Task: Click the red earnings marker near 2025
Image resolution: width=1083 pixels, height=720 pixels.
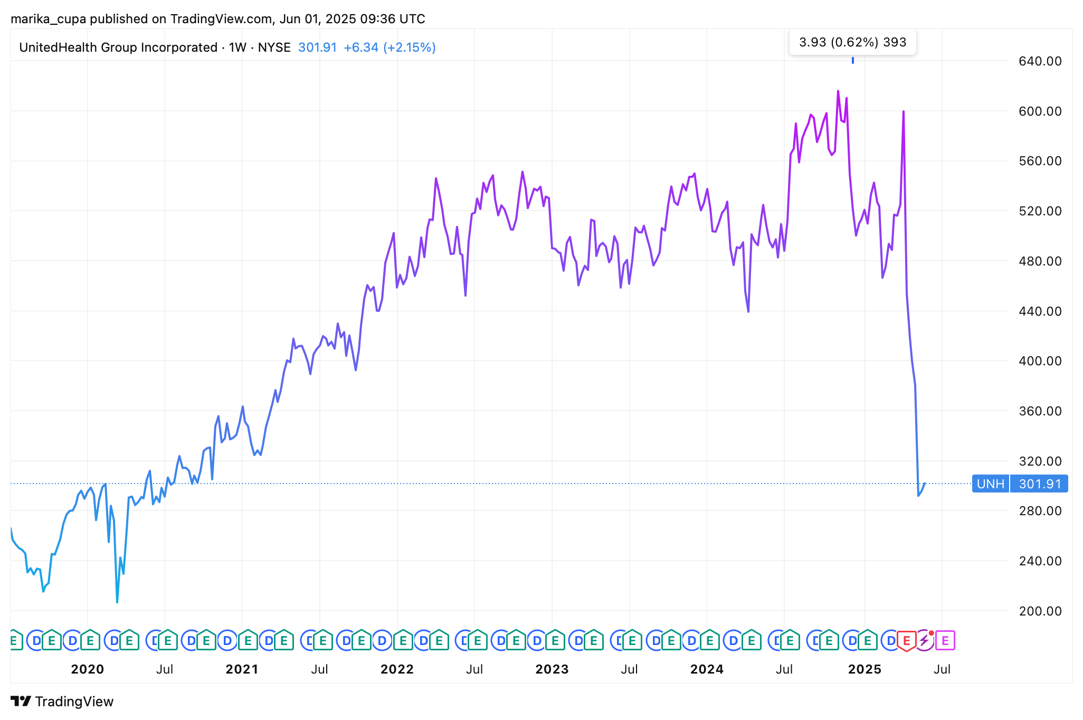Action: click(906, 641)
